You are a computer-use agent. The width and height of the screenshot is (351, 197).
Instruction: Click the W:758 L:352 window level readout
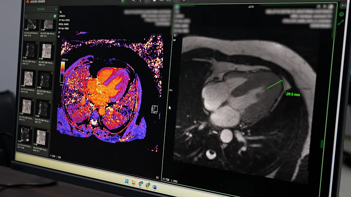[170, 181]
